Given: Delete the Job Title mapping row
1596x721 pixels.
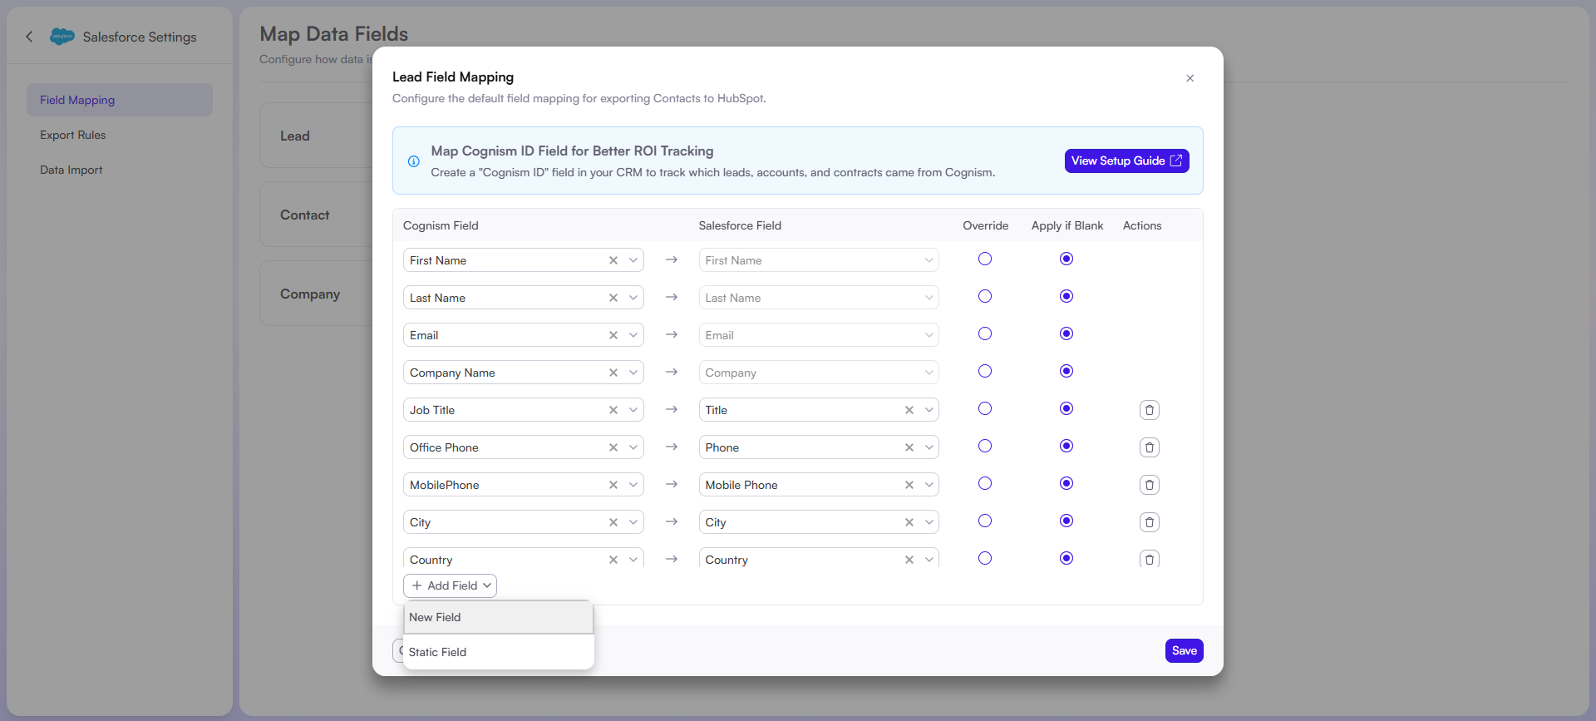Looking at the screenshot, I should click(x=1149, y=410).
